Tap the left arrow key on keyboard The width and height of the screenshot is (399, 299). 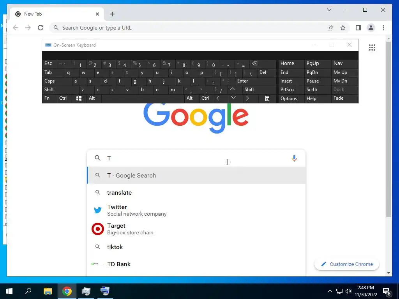218,98
